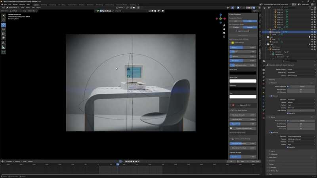The image size is (317, 178).
Task: Click the outliner filter funnel icon
Action: click(310, 8)
